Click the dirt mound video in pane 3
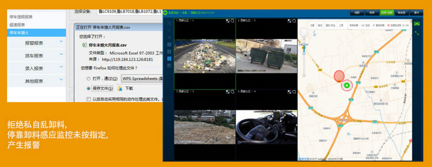 pyautogui.click(x=205, y=127)
